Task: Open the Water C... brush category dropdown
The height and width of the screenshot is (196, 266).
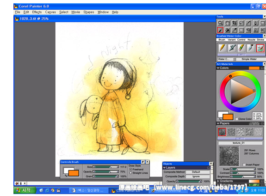Action: point(225,59)
